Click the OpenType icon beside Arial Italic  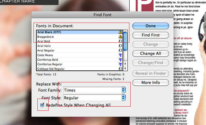pyautogui.click(x=120, y=46)
